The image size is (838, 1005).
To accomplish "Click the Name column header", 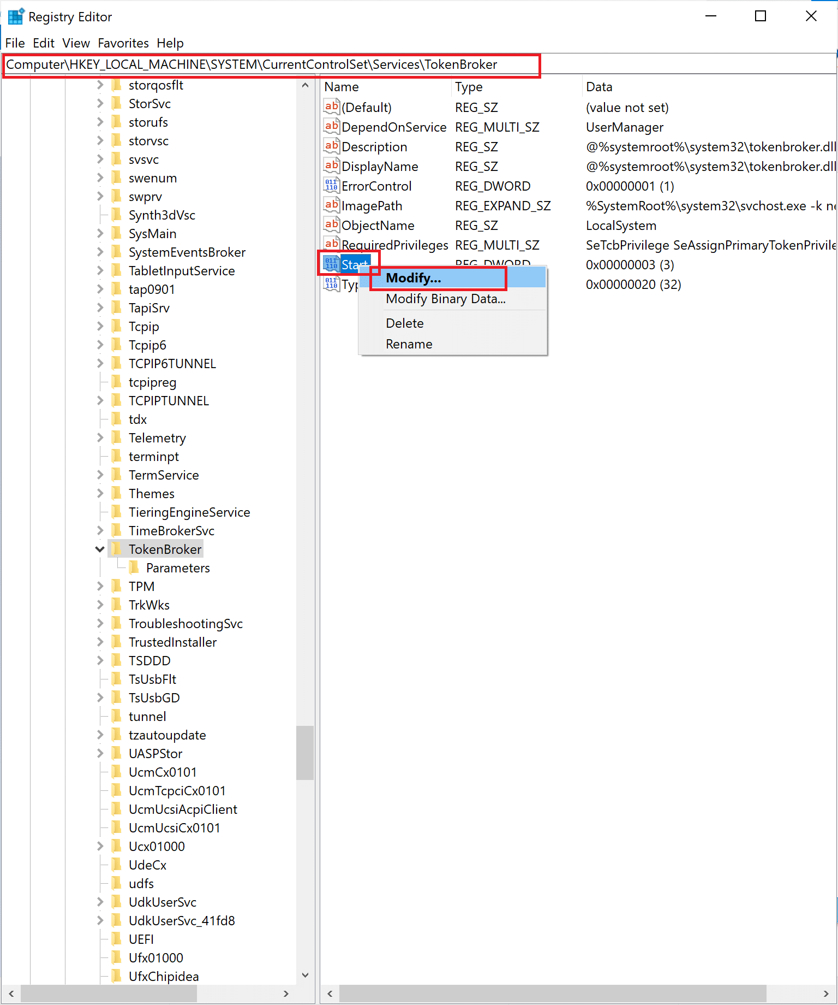I will point(386,87).
